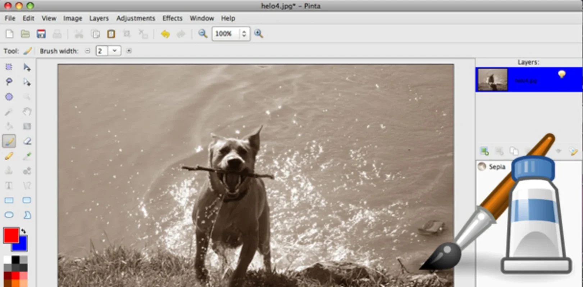Select the Text tool
583x287 pixels.
point(9,185)
